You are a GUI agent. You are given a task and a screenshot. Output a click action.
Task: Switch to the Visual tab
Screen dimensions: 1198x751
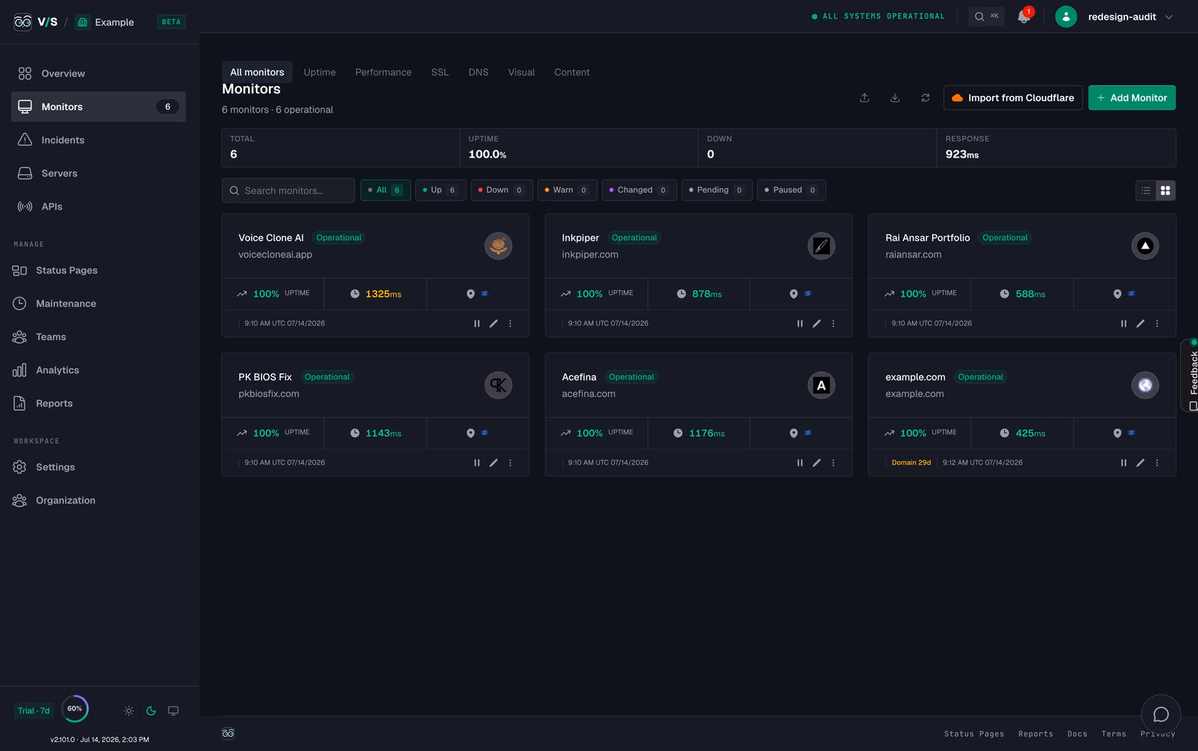(x=522, y=72)
